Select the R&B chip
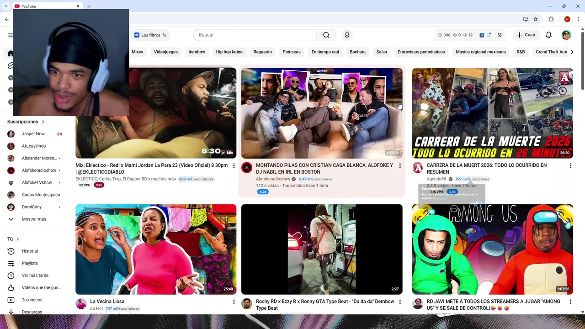This screenshot has width=585, height=329. point(521,52)
